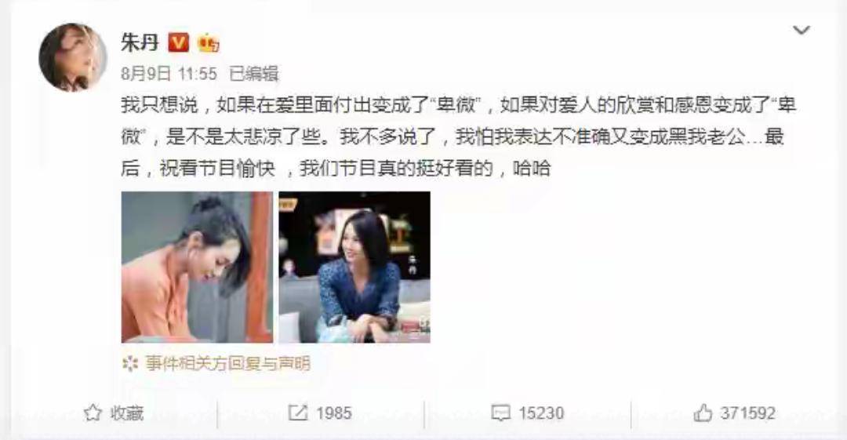847x440 pixels.
Task: Expand the post options chevron menu
Action: tap(801, 31)
